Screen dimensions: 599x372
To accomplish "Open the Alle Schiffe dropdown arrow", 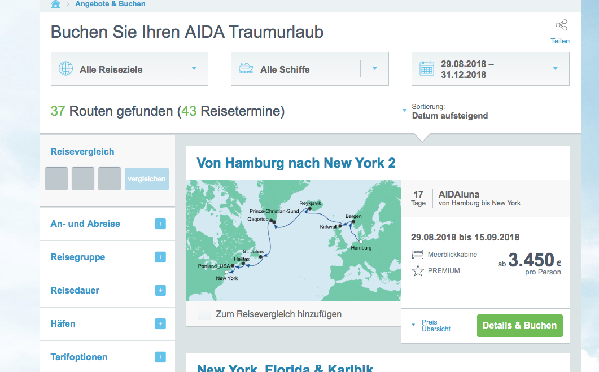I will pyautogui.click(x=374, y=69).
